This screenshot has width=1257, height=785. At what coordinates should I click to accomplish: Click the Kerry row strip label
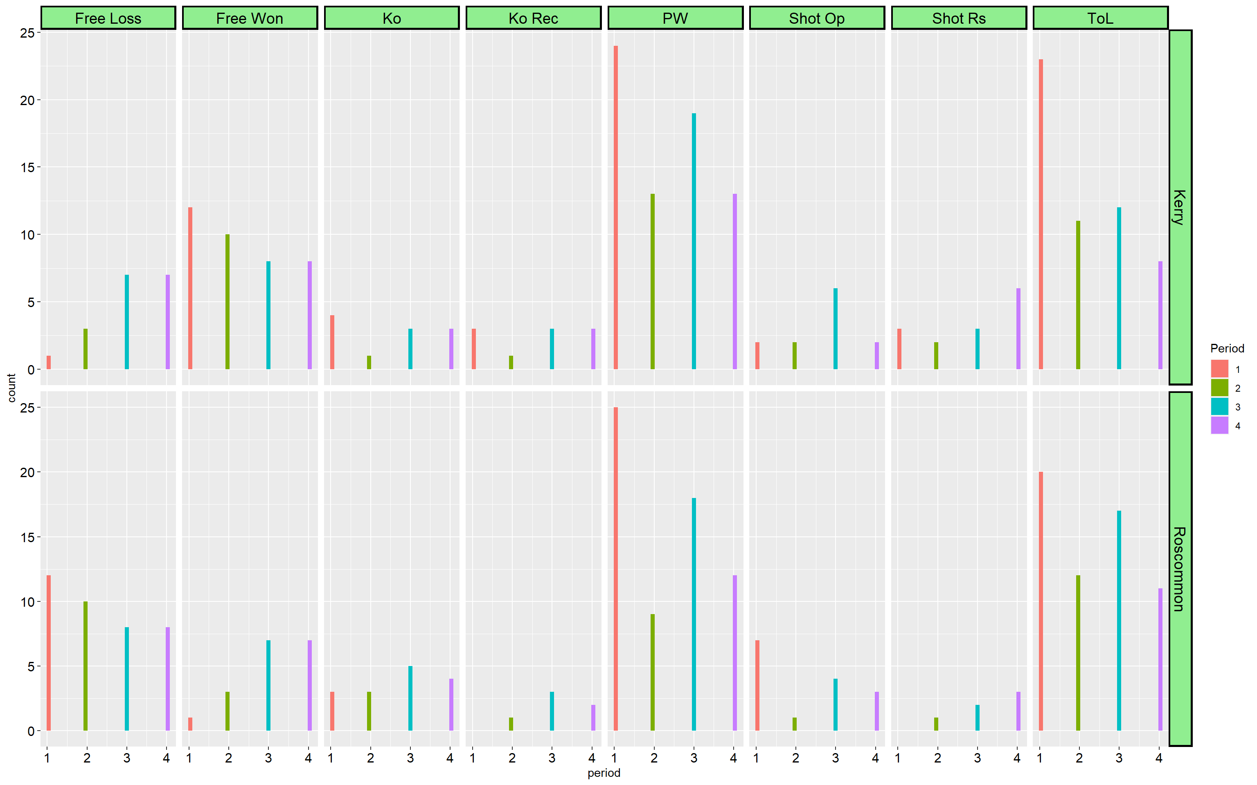1180,207
